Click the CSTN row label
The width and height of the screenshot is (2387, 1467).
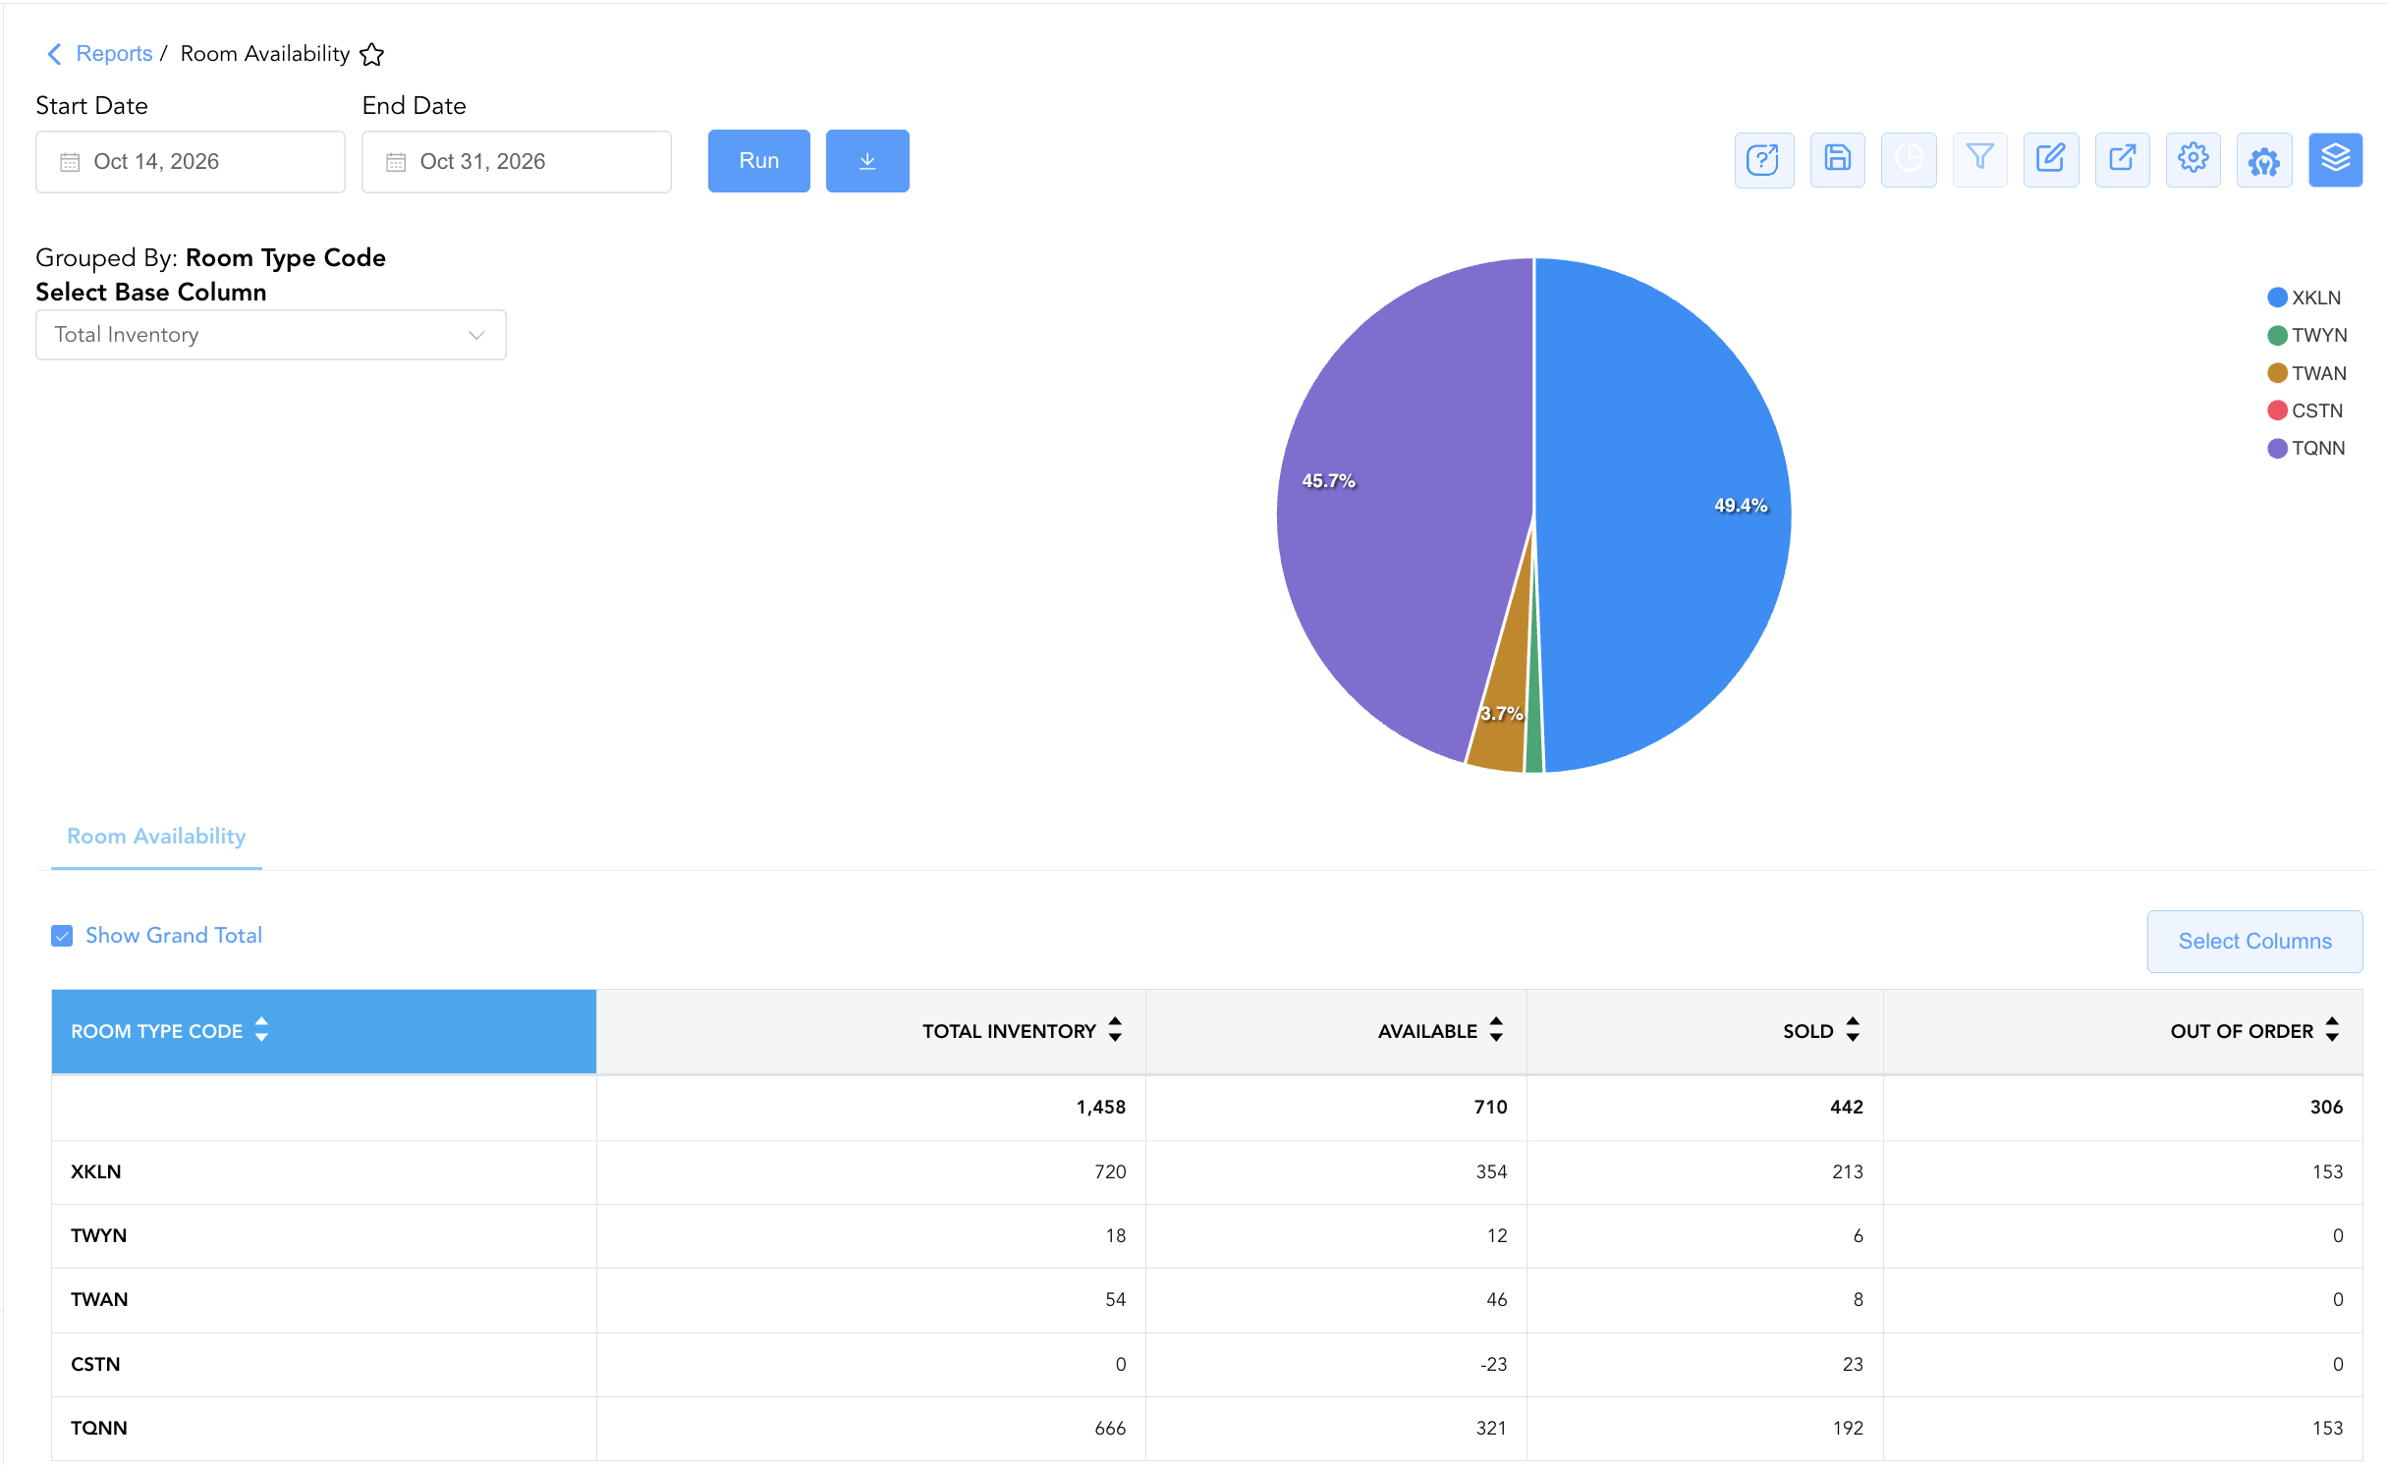click(x=95, y=1364)
